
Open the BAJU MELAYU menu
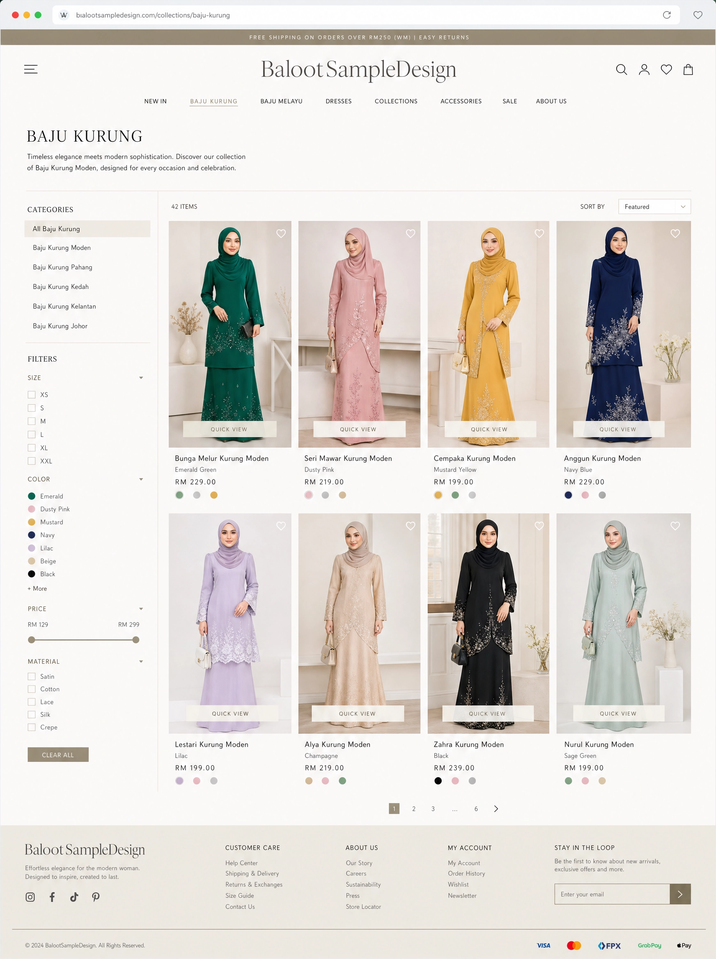coord(281,101)
